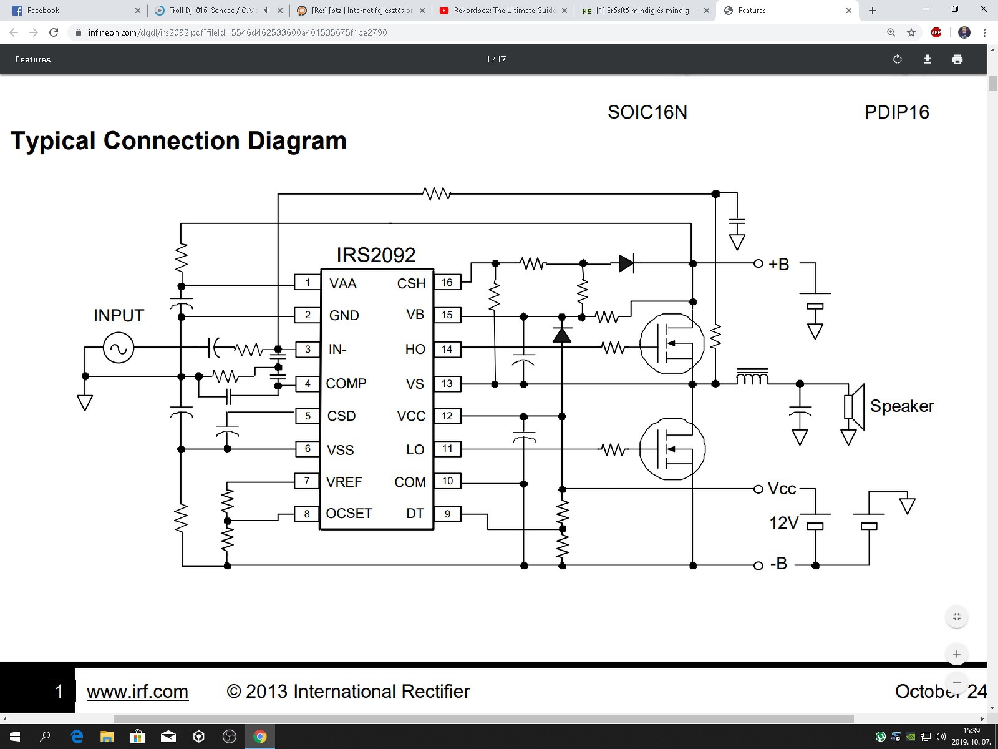Go back to the previous page

pyautogui.click(x=14, y=32)
